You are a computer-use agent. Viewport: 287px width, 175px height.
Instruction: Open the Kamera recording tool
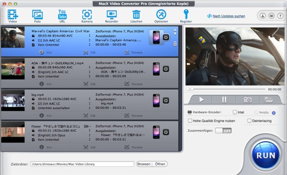(87, 15)
